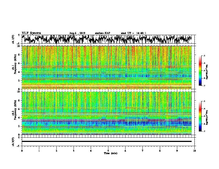
Task: Click the "-7" label on ch.2 color scale
Action: 204,131
